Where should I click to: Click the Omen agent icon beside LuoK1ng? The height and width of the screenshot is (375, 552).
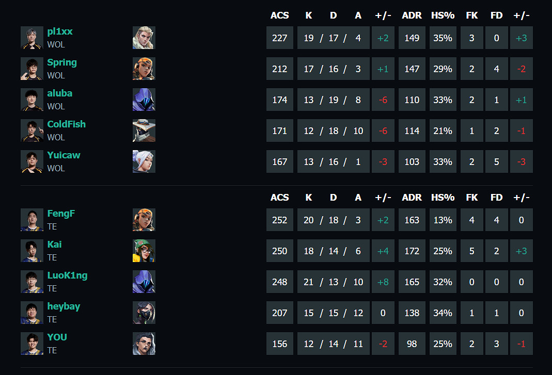144,282
